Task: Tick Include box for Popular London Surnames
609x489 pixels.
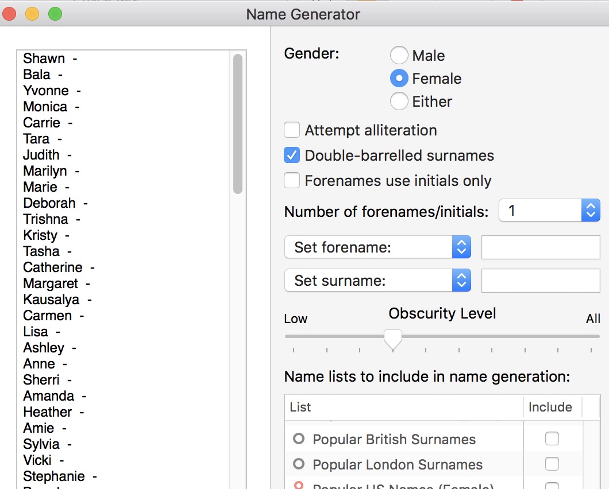Action: point(552,464)
